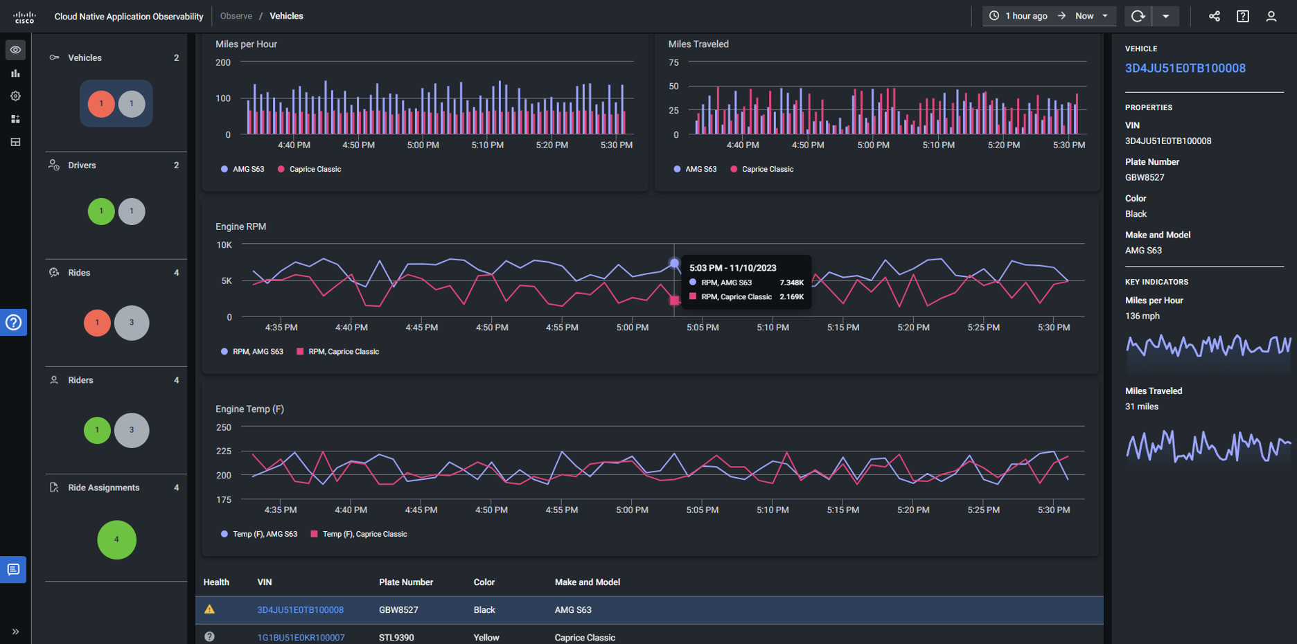Viewport: 1297px width, 644px height.
Task: Go to Observe breadcrumb
Action: 236,16
